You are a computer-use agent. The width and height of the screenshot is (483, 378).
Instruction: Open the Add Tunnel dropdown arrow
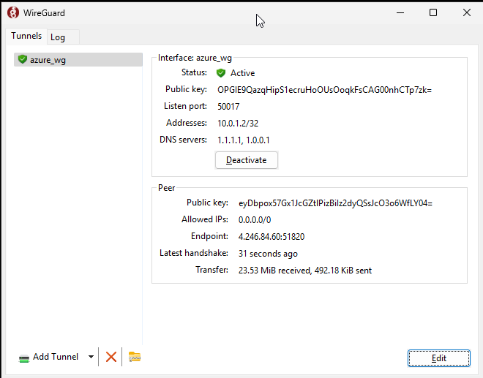[x=91, y=357]
